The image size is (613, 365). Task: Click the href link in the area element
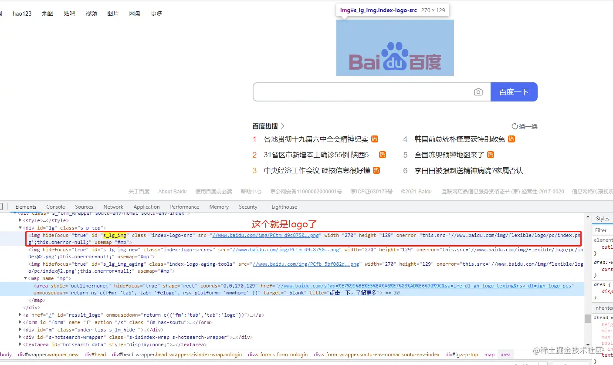[x=424, y=286]
